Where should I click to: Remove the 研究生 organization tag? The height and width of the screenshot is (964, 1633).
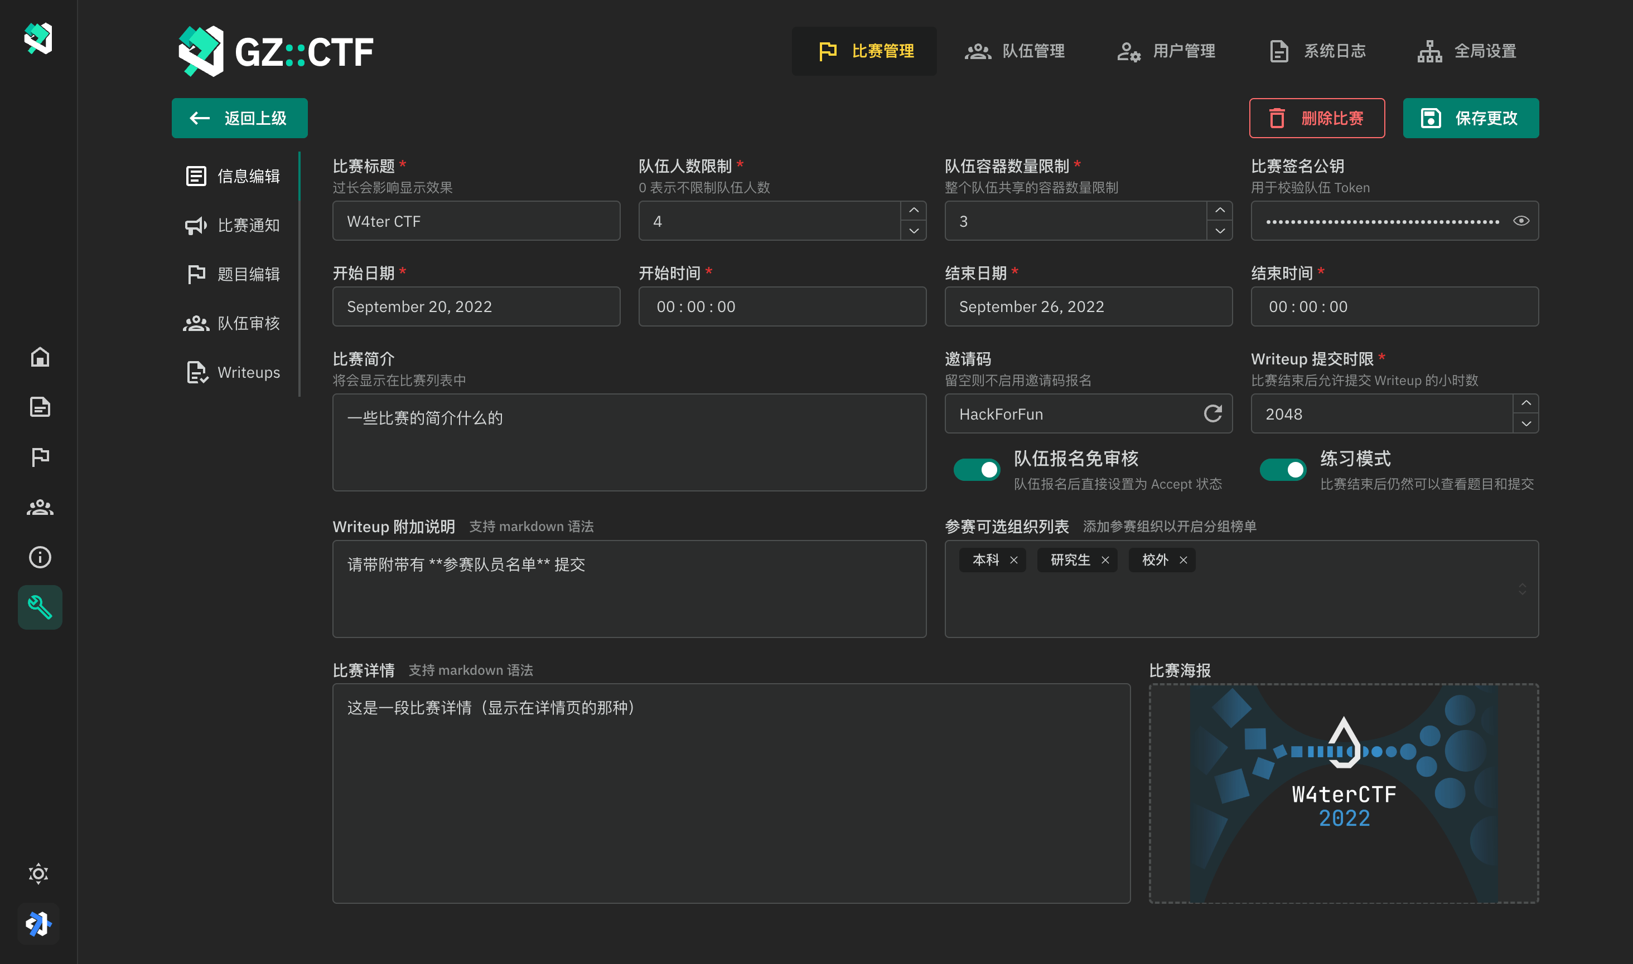pyautogui.click(x=1104, y=560)
